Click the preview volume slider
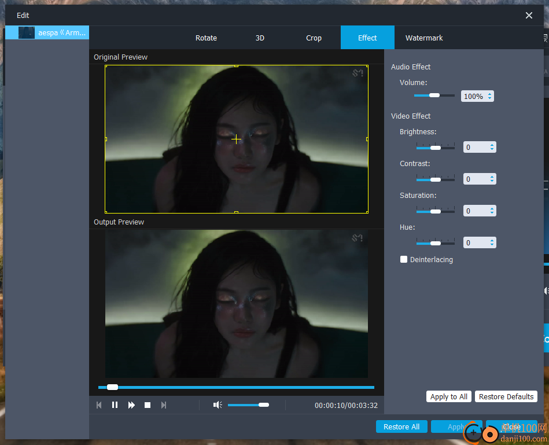The width and height of the screenshot is (549, 445). 248,405
